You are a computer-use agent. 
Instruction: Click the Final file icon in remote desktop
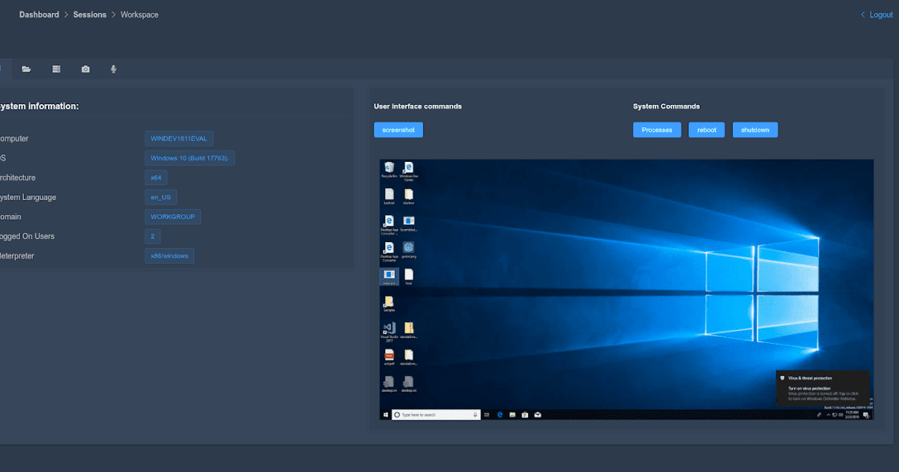(x=408, y=276)
